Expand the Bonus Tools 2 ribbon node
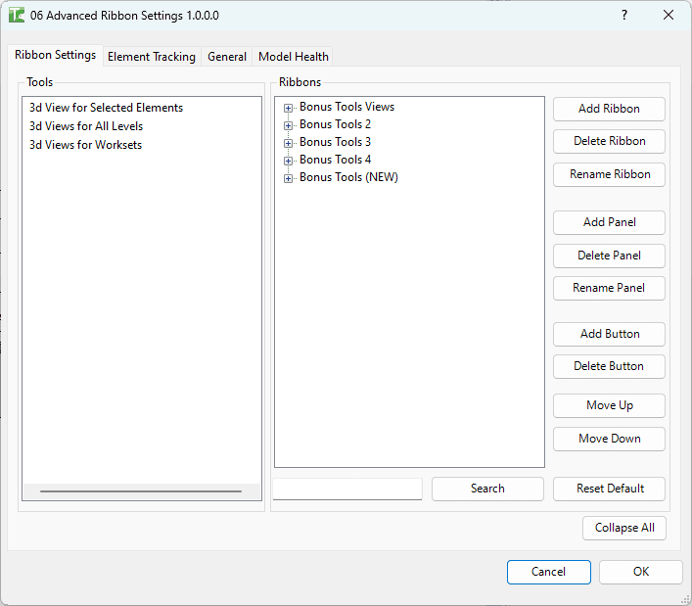The image size is (692, 606). (x=288, y=125)
